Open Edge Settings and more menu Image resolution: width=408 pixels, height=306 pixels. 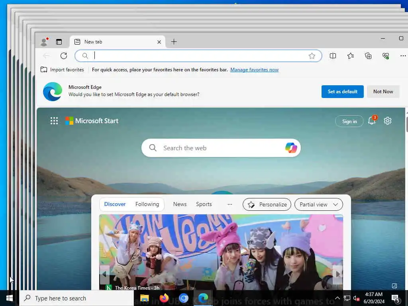pos(403,56)
